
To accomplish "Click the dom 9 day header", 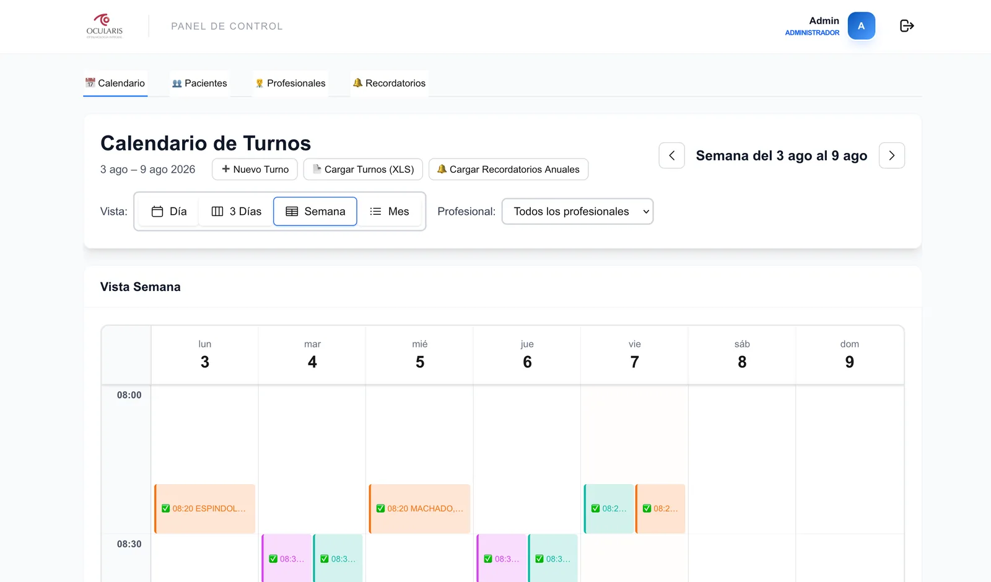I will [x=850, y=355].
